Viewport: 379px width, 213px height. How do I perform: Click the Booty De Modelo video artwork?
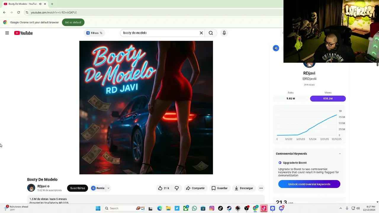click(146, 107)
